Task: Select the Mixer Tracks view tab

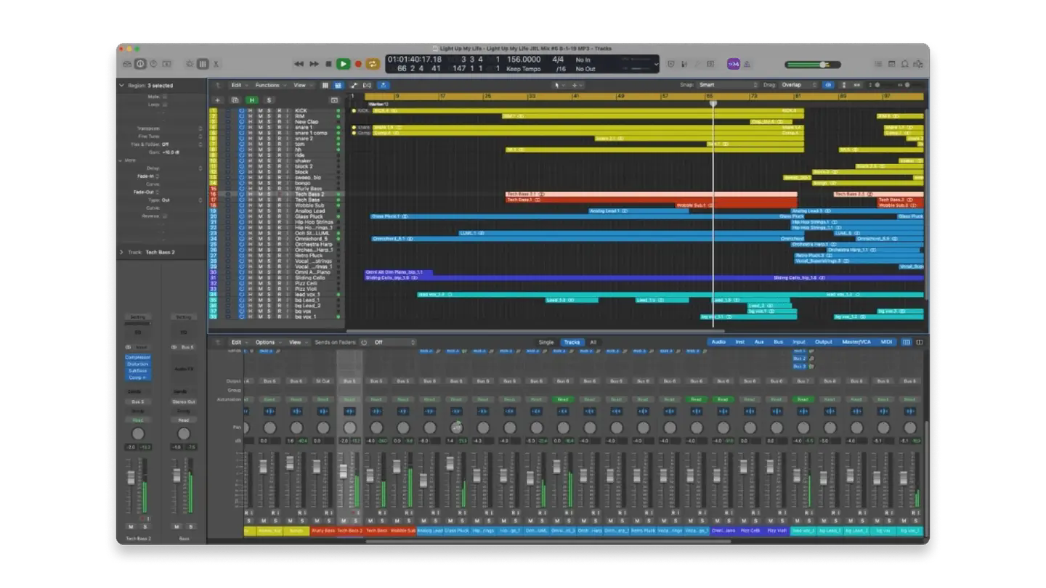Action: [572, 342]
